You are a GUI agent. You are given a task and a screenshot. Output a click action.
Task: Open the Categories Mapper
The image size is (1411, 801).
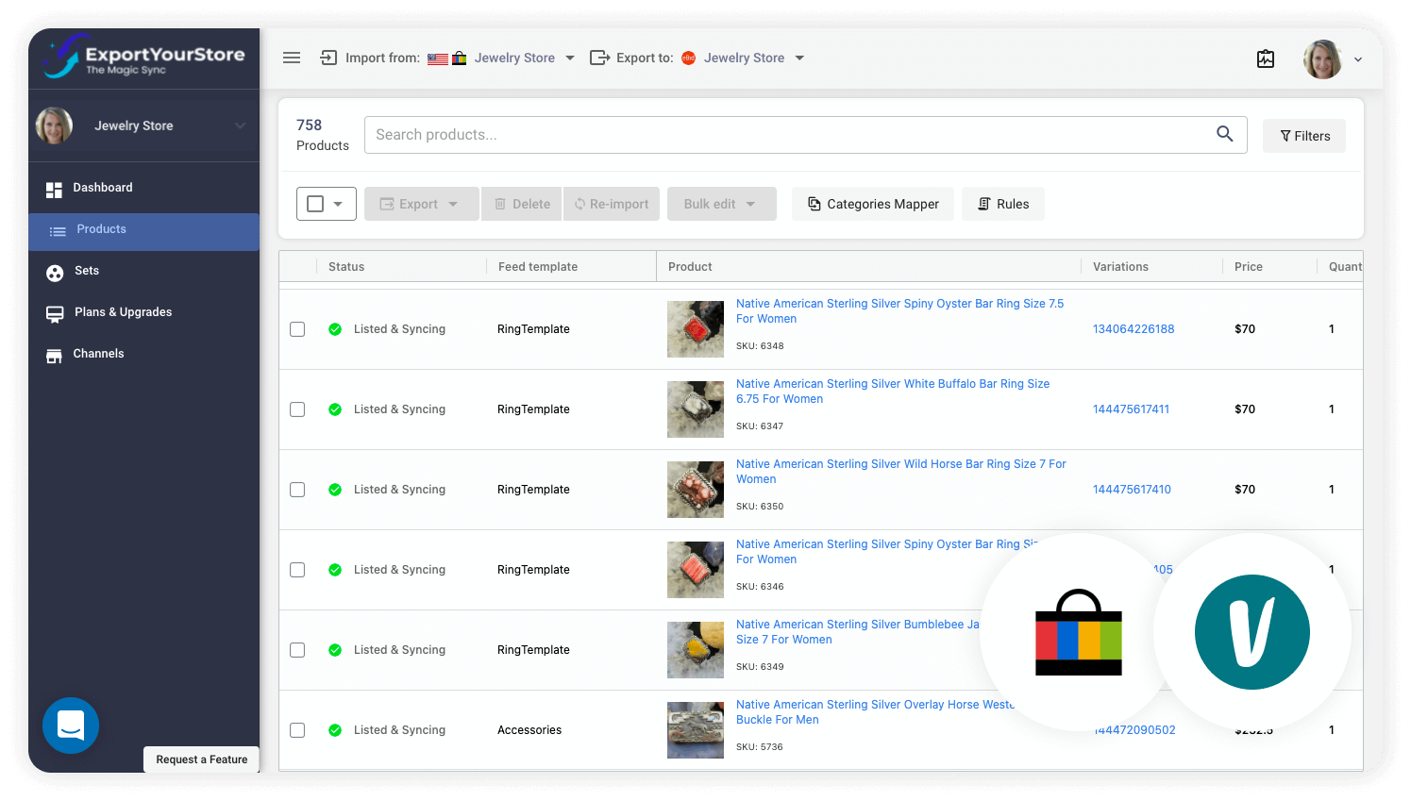873,204
